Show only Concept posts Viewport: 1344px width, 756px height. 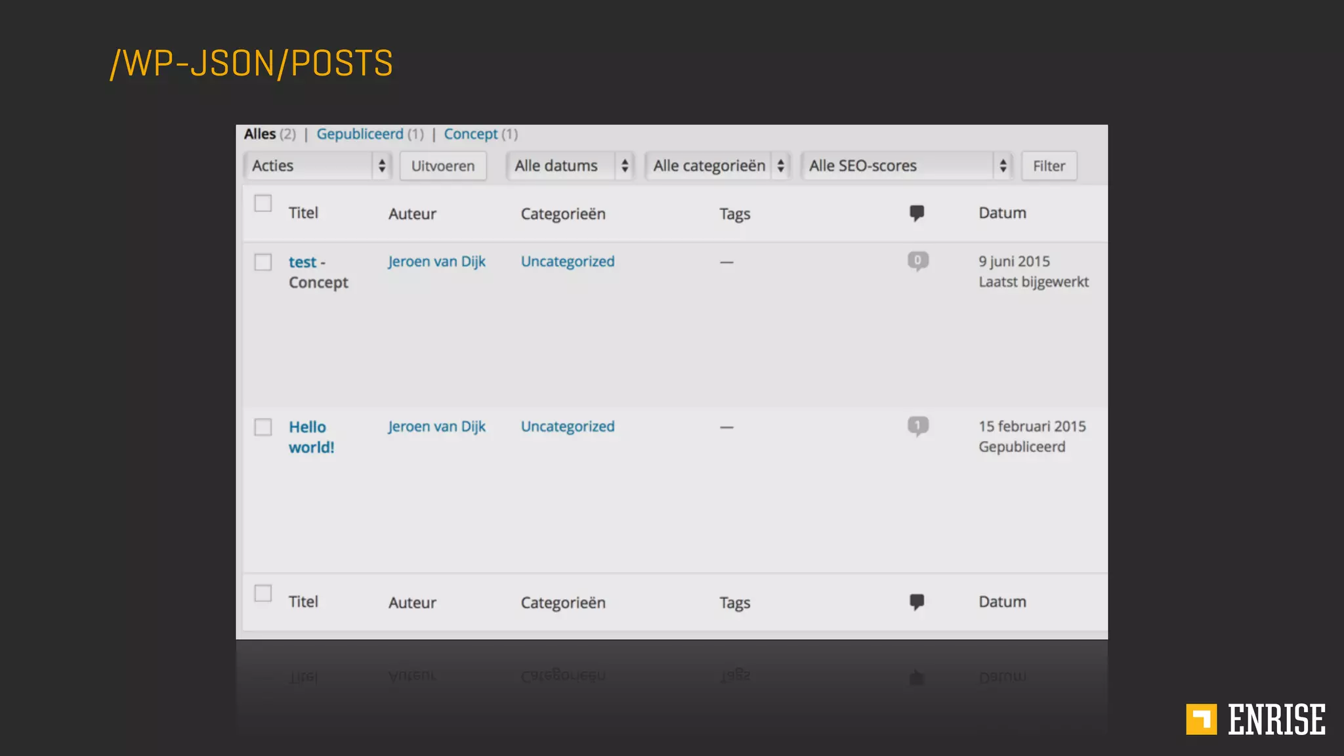click(471, 135)
